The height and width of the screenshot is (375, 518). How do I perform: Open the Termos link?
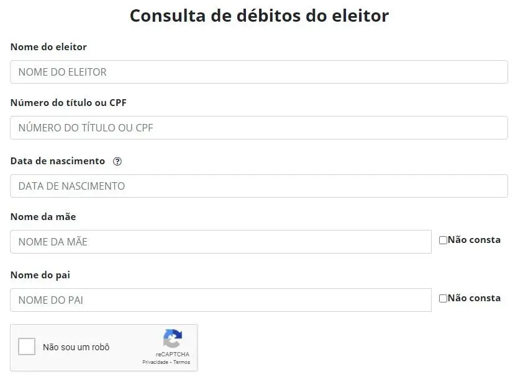(181, 362)
